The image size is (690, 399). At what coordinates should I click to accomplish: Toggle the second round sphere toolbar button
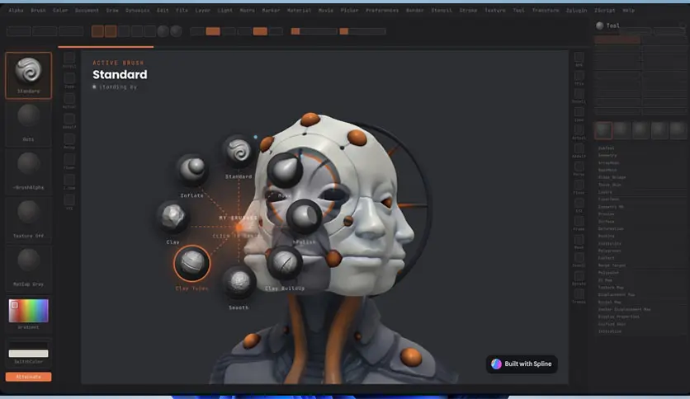[176, 31]
